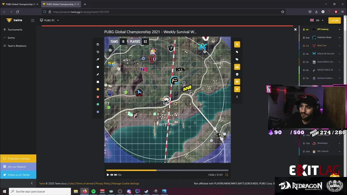Click the NAVI team logo on the map
This screenshot has width=347, height=195.
187,88
